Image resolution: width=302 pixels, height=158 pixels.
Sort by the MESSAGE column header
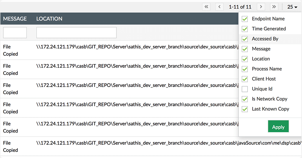15,19
